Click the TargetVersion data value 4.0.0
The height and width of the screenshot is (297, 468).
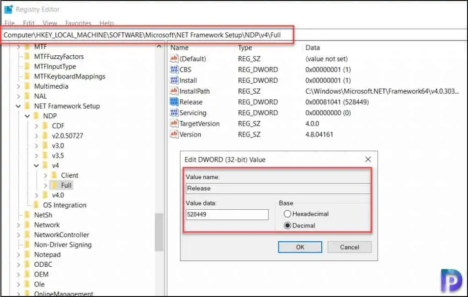[312, 123]
